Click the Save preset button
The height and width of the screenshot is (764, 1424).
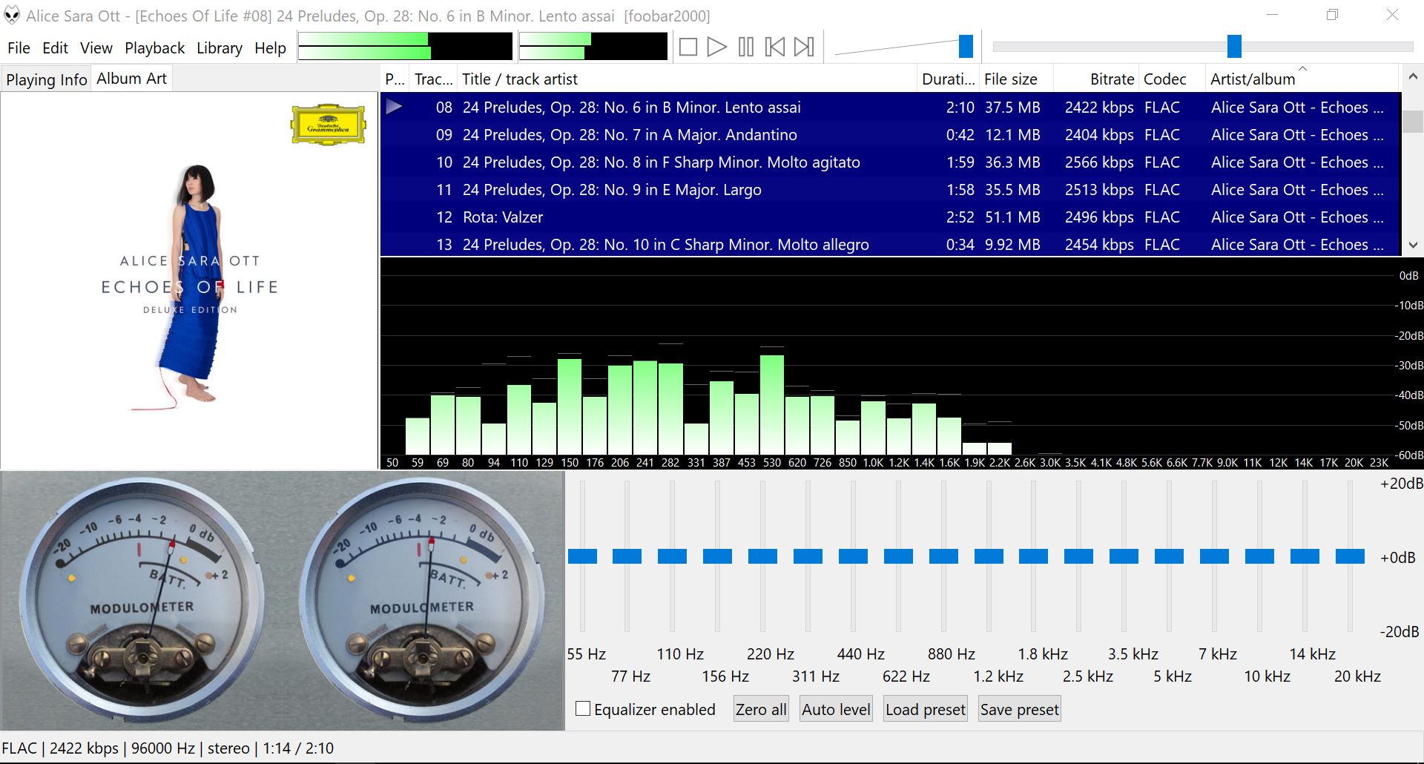[1020, 709]
